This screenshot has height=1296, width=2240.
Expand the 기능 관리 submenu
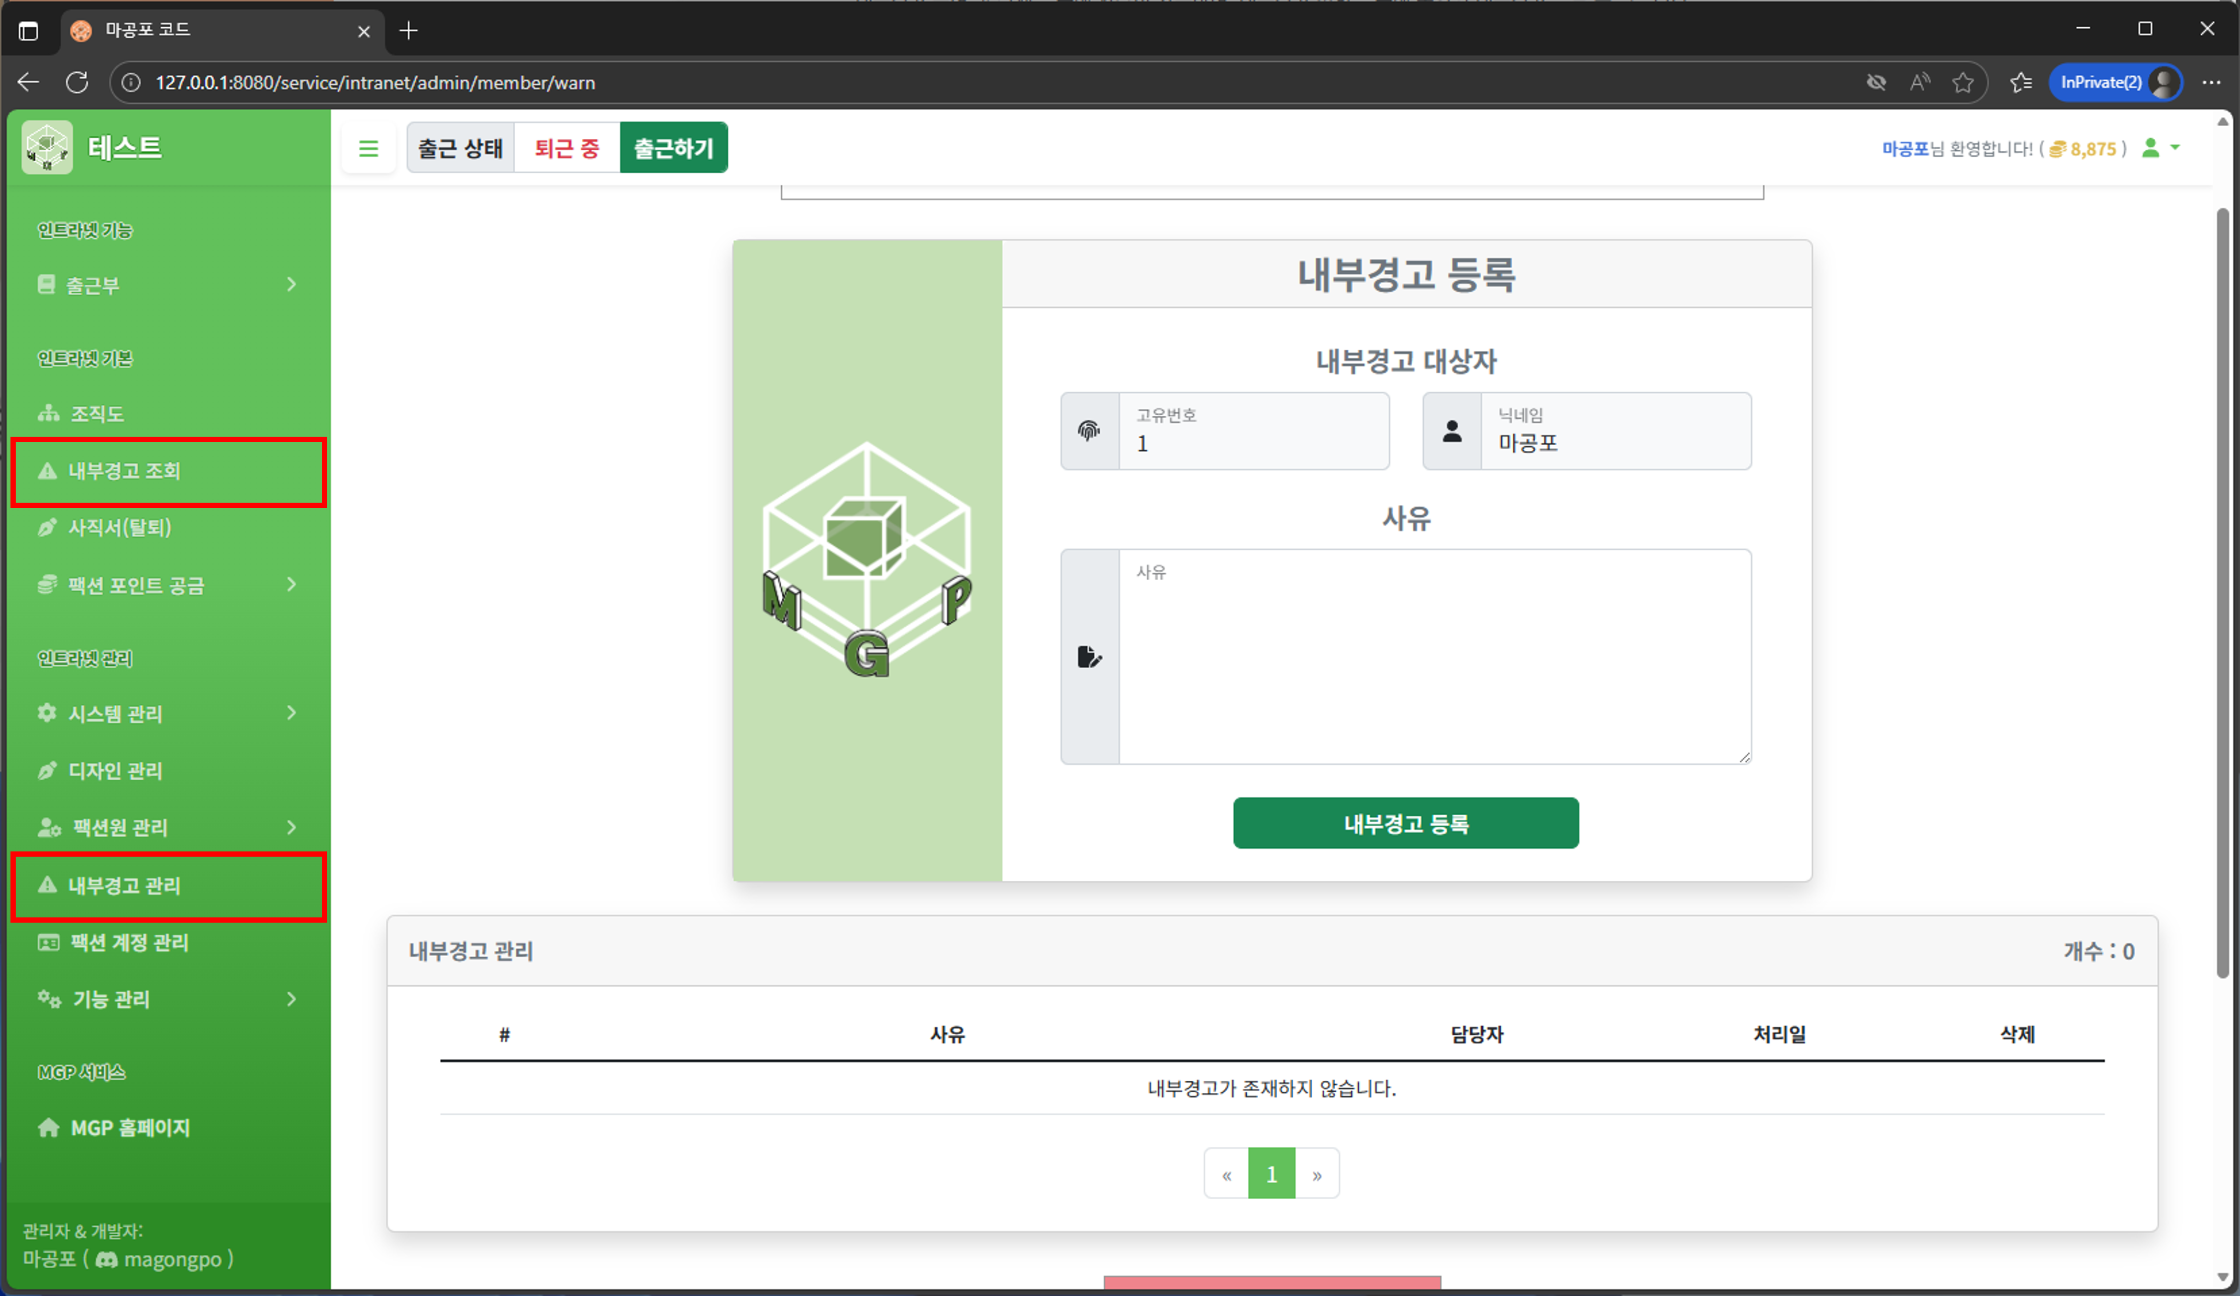pos(291,999)
